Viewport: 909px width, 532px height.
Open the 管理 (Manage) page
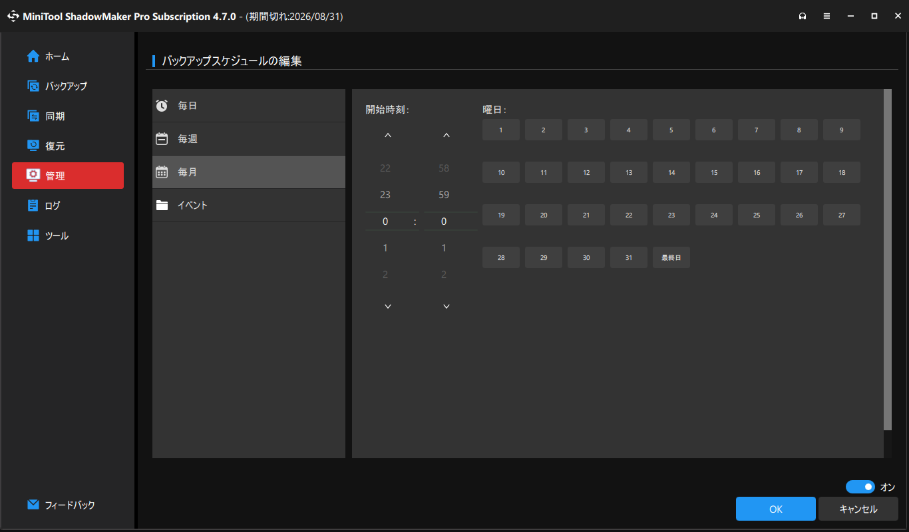pos(68,176)
